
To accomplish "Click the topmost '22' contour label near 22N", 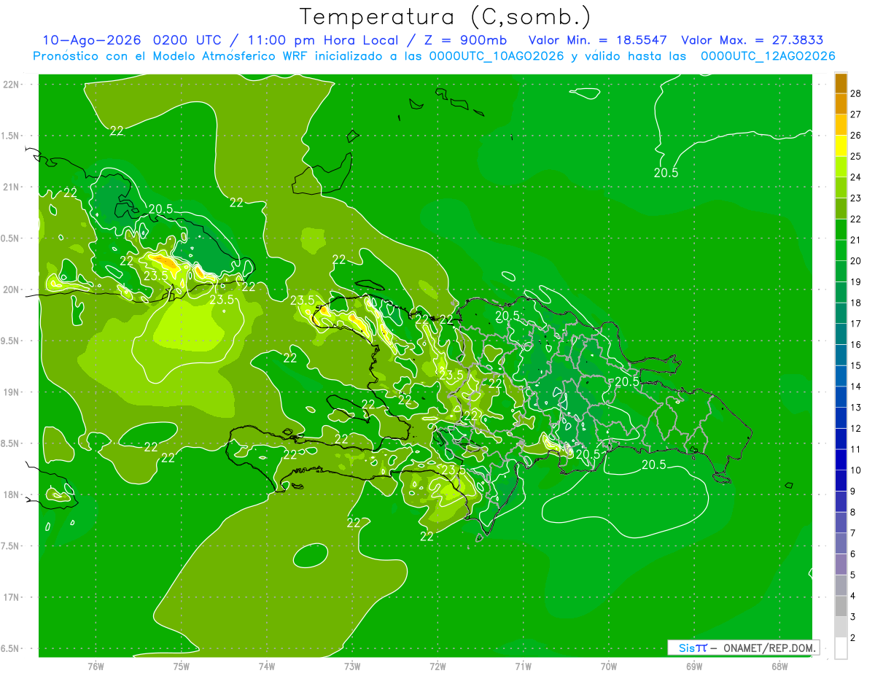I will tap(117, 131).
